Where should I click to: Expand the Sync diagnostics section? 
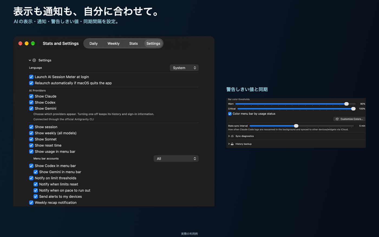point(229,136)
